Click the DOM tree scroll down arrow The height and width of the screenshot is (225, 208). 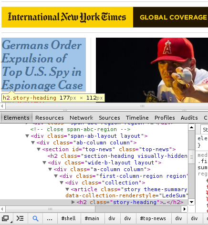tap(192, 202)
